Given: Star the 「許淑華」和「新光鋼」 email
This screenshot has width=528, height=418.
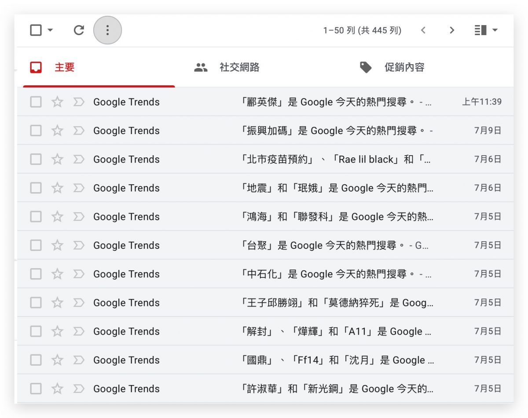Looking at the screenshot, I should tap(57, 389).
